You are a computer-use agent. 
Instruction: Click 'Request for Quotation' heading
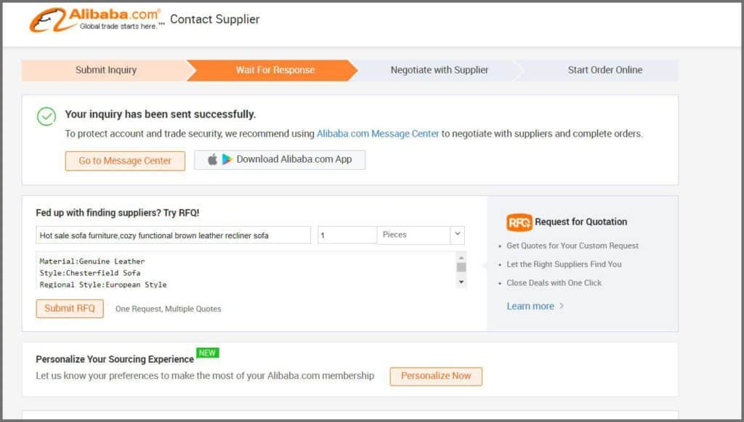pos(581,222)
